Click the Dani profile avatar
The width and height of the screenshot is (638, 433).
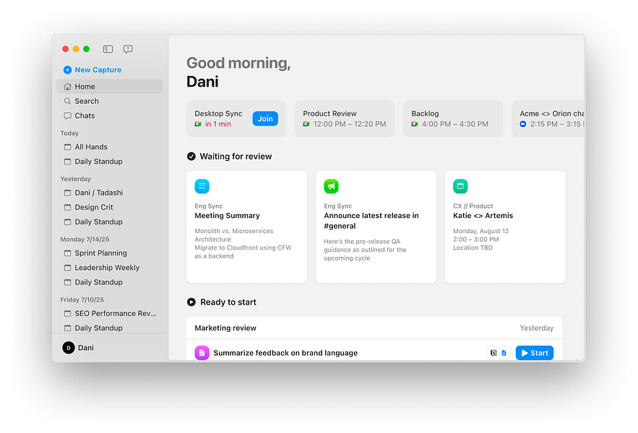pyautogui.click(x=69, y=348)
